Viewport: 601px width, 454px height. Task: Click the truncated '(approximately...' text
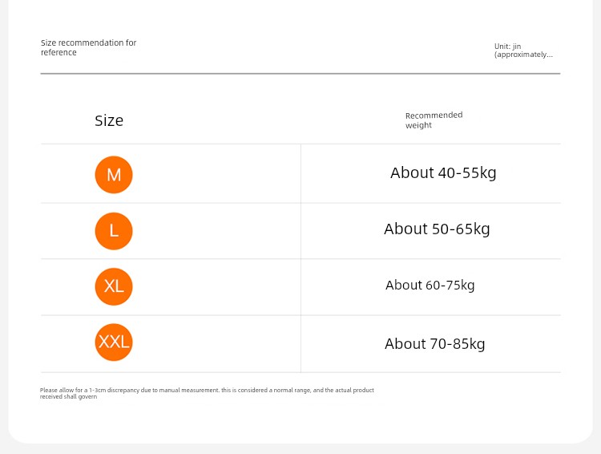(523, 55)
